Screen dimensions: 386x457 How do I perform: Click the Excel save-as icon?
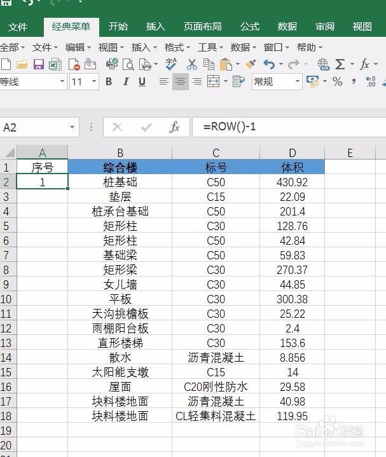(x=55, y=64)
